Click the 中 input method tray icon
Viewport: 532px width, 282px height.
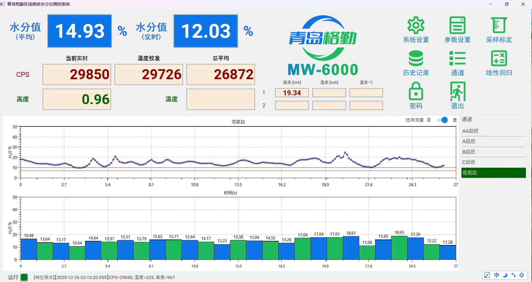coord(496,275)
